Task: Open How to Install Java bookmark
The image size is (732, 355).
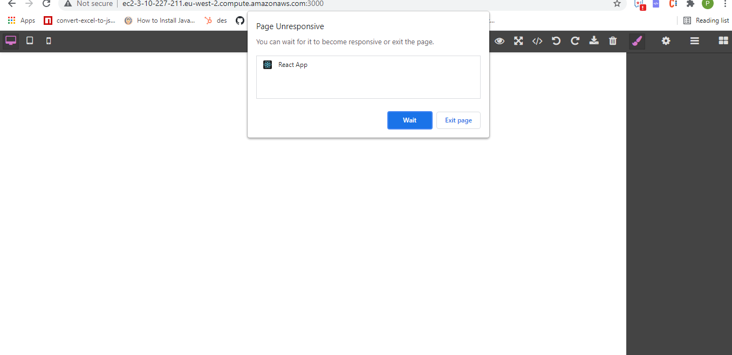Action: [160, 21]
